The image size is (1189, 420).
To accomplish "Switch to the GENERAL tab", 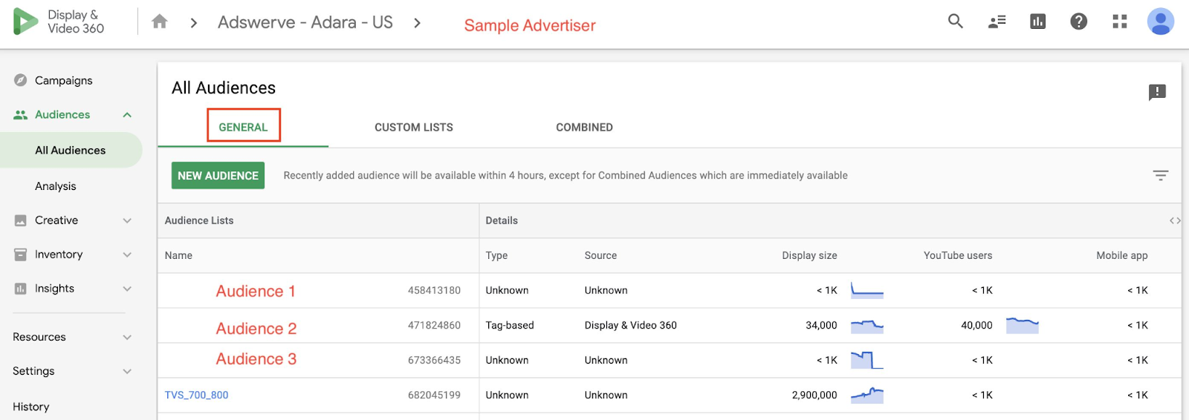I will click(x=243, y=127).
